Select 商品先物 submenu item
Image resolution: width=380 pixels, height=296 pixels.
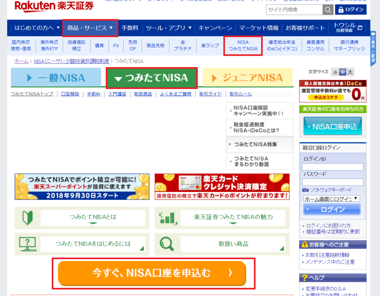tap(155, 45)
